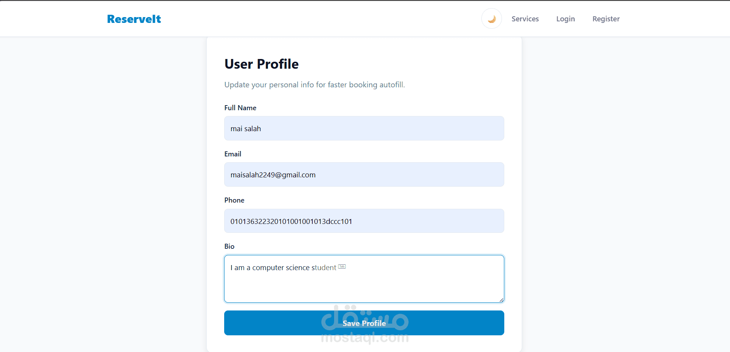Toggle dark mode with the moon icon
730x352 pixels.
pyautogui.click(x=491, y=19)
